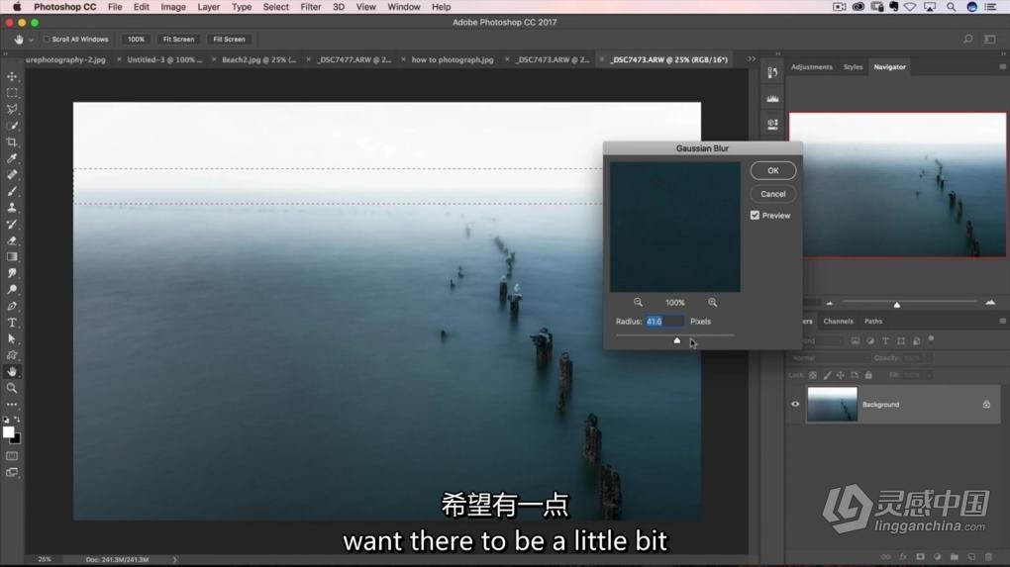The height and width of the screenshot is (567, 1010).
Task: Click Navigator zoom in mountain icon
Action: coord(990,302)
